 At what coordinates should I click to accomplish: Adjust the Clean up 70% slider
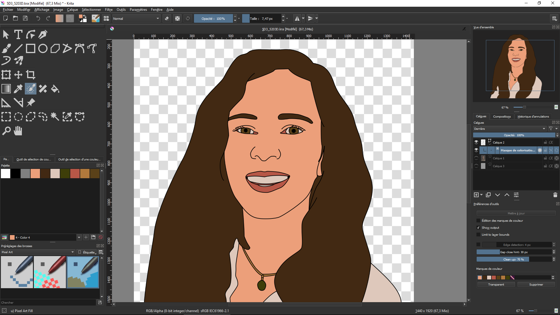514,259
